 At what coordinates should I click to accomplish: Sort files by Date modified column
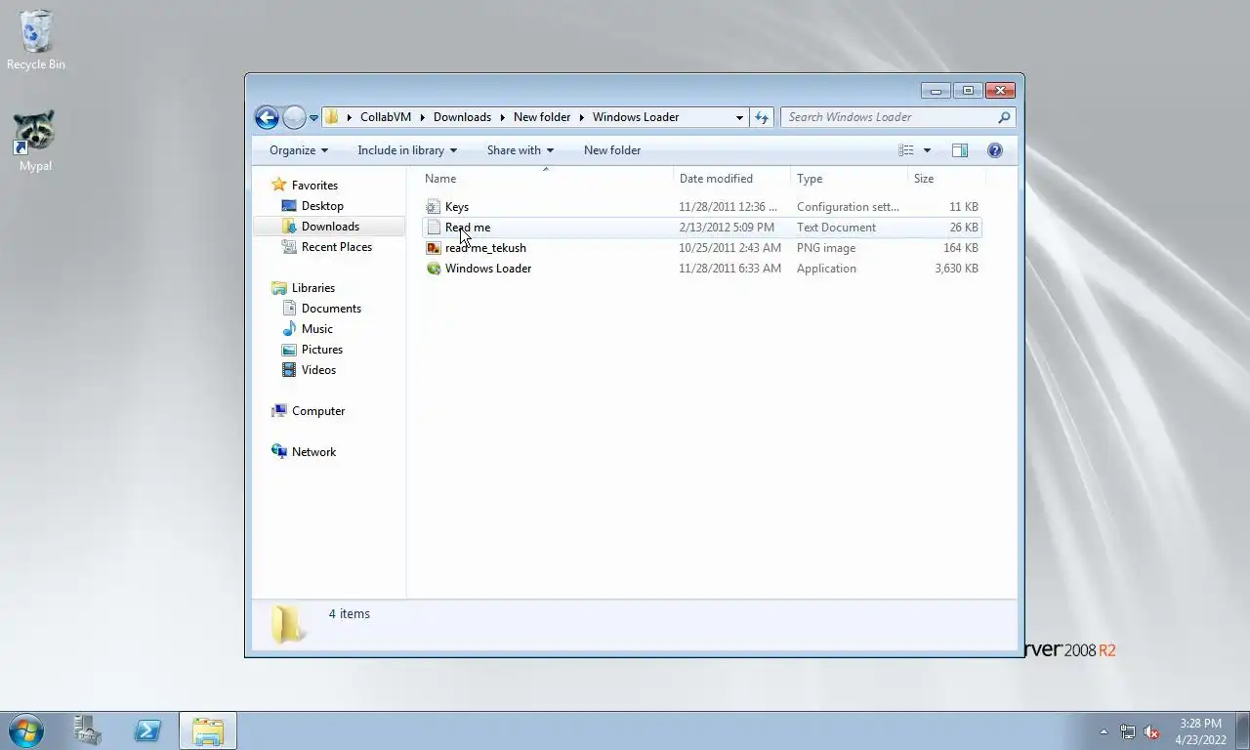[732, 179]
